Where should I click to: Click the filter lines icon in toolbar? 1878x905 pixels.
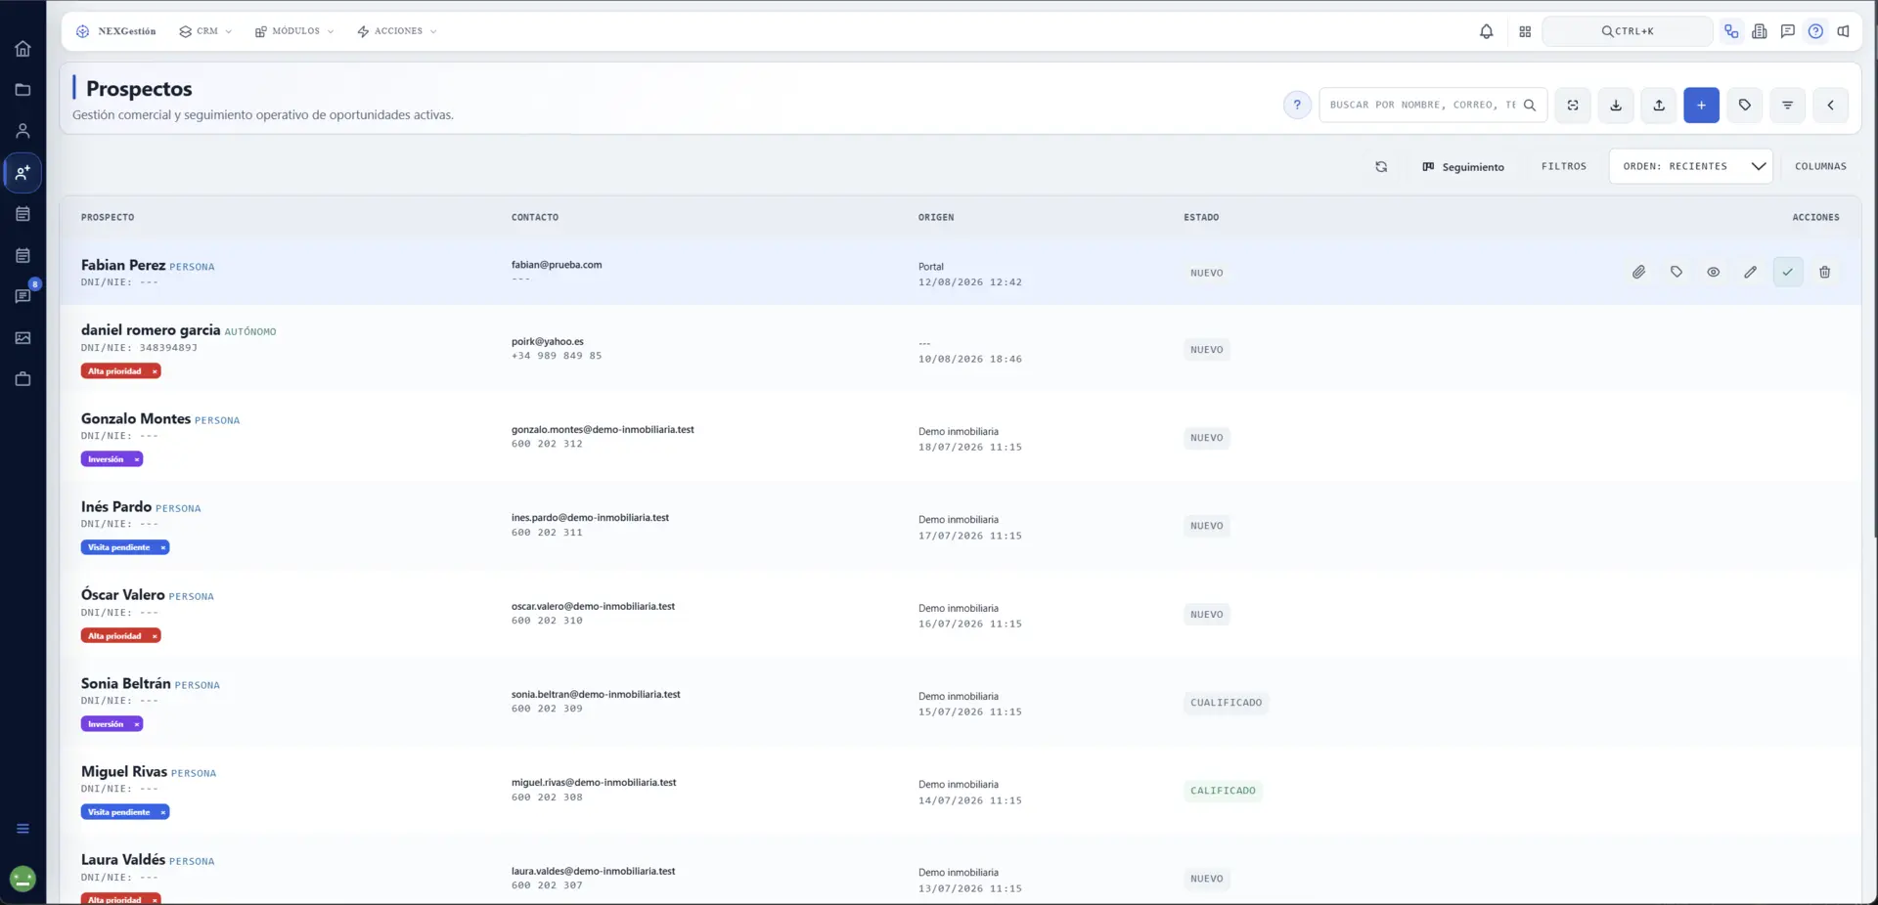click(1788, 106)
